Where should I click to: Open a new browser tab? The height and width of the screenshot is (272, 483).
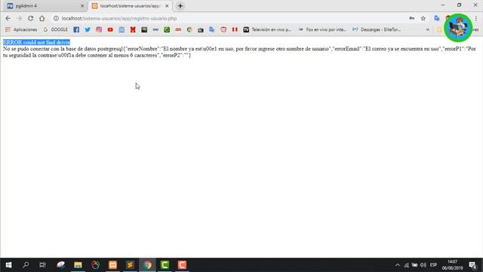click(180, 6)
